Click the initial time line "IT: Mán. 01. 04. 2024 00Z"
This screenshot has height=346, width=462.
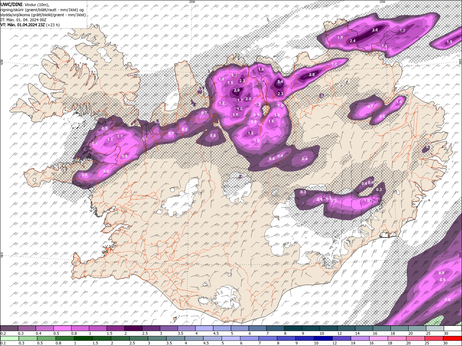coord(23,20)
